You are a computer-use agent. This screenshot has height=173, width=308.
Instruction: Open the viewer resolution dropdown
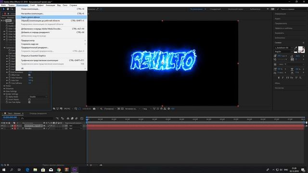pos(110,109)
